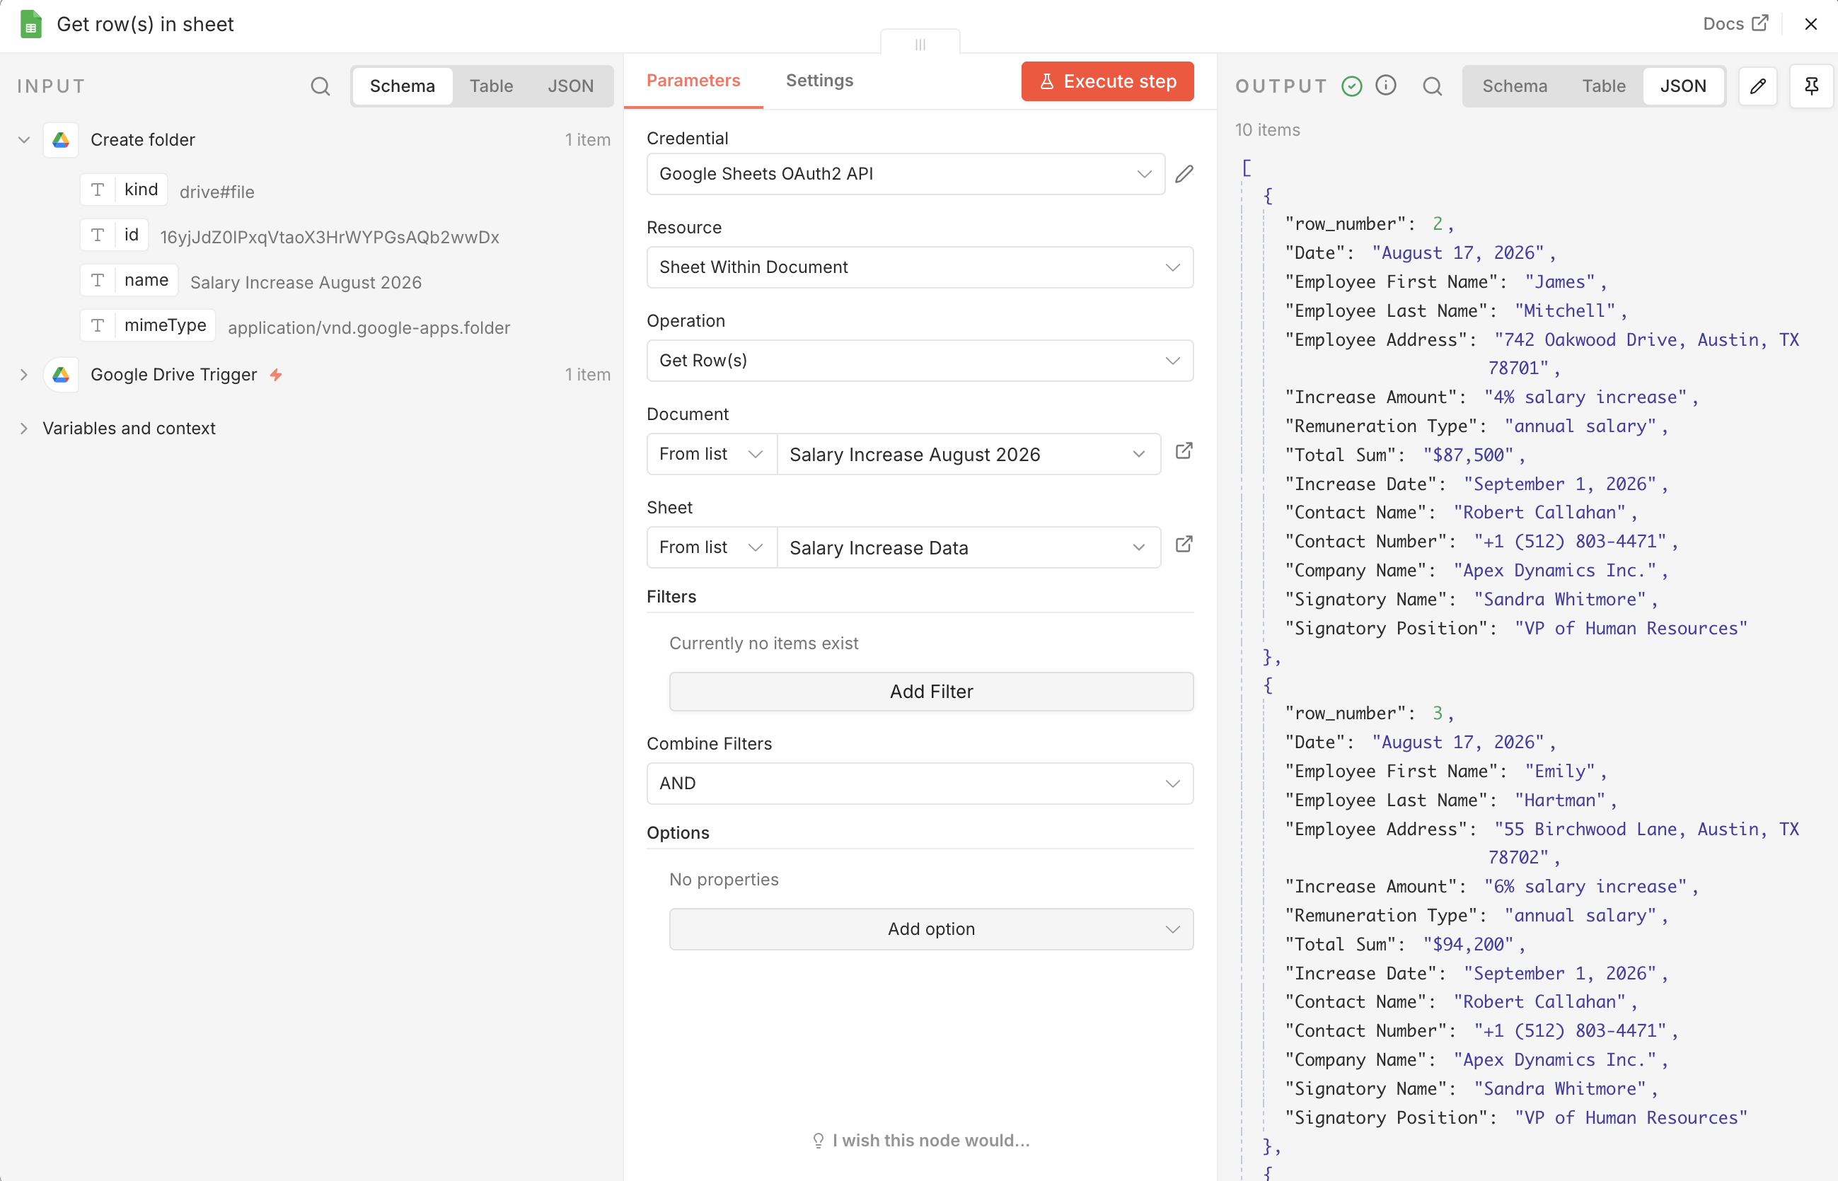Click the Create folder id value text
Viewport: 1838px width, 1181px height.
pyautogui.click(x=330, y=237)
